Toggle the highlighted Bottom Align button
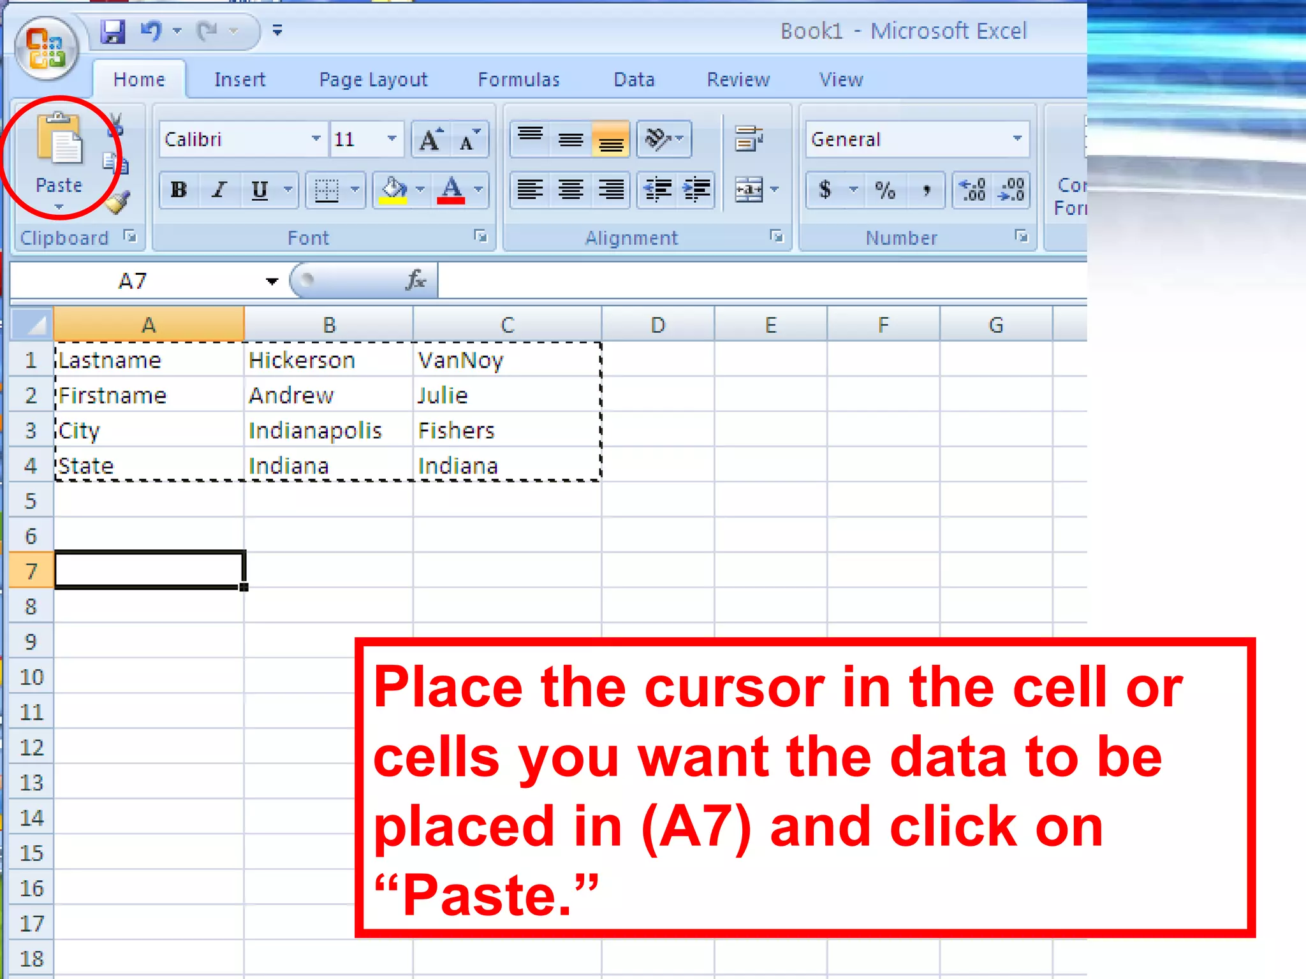 coord(611,138)
